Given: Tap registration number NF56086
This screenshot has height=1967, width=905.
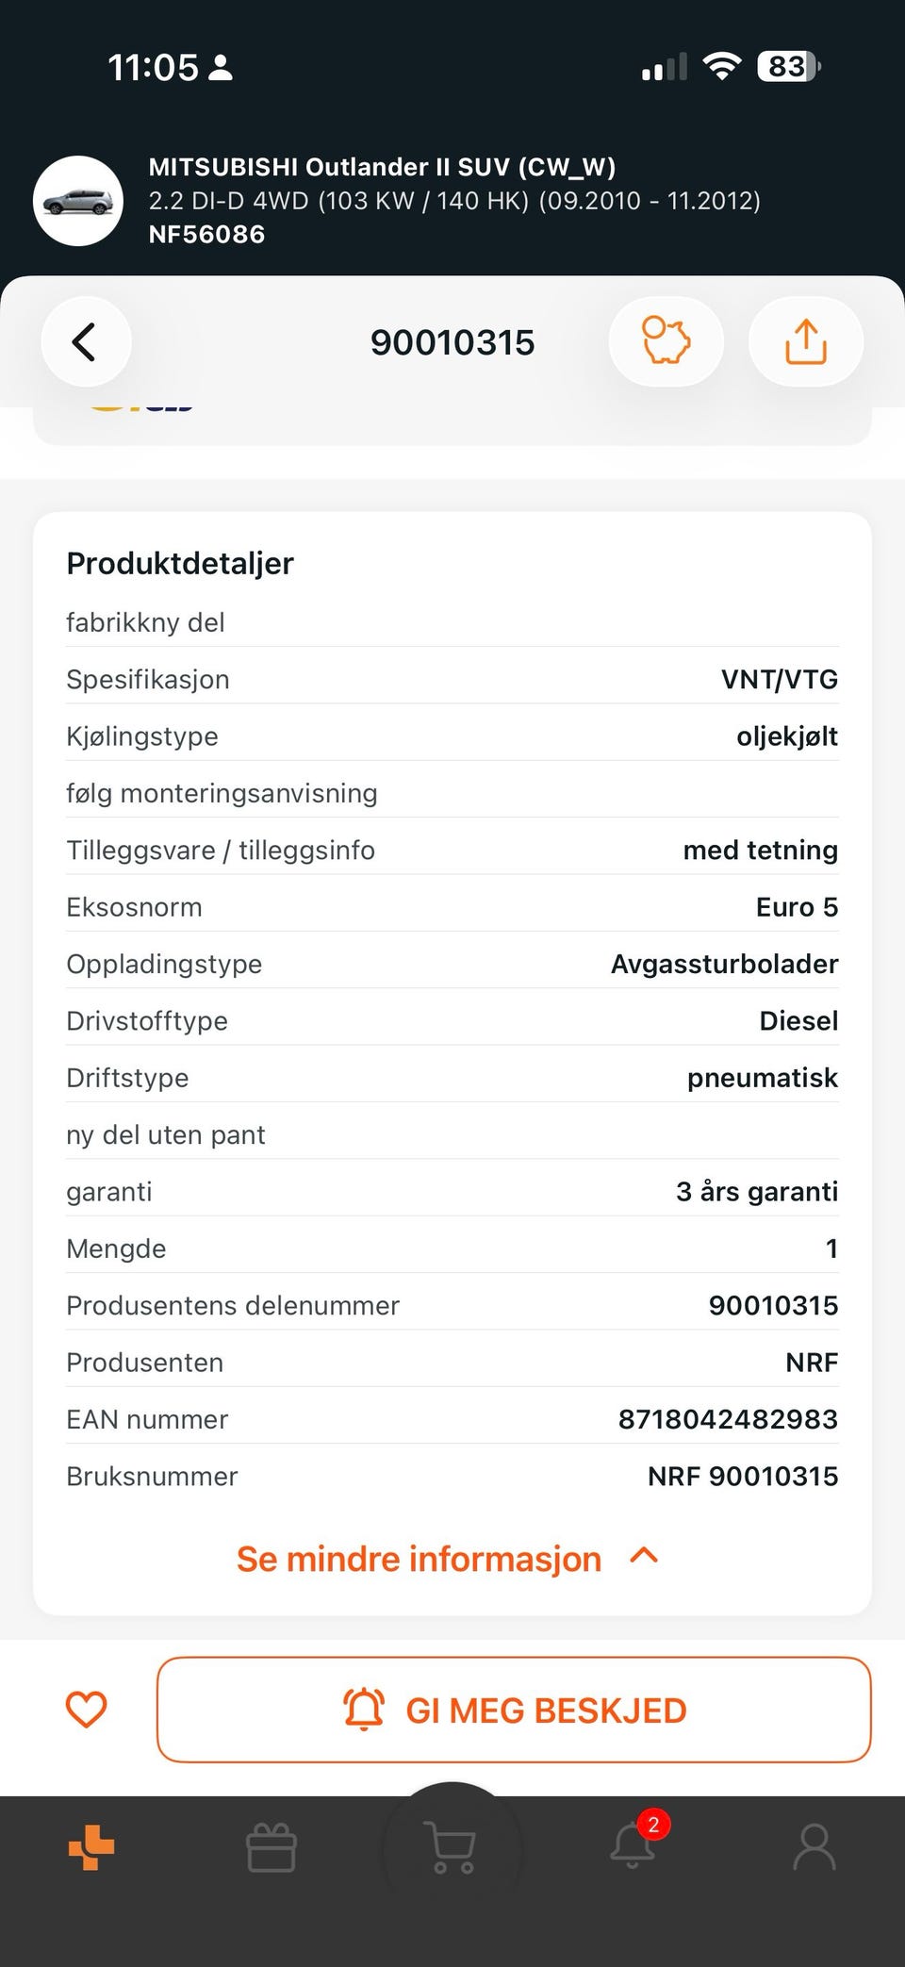Looking at the screenshot, I should pos(206,234).
